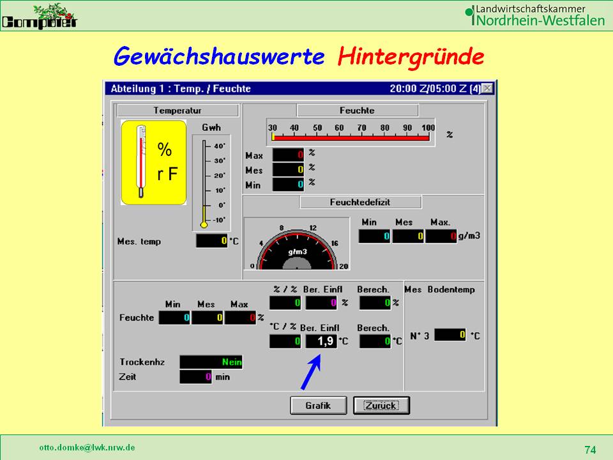
Task: Click the yellow thermometer % rF icon
Action: (153, 162)
